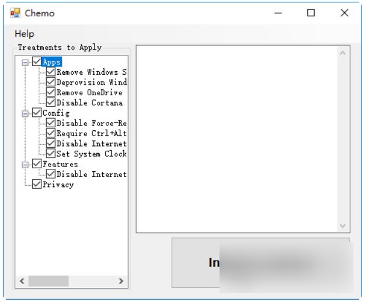Open the Help menu
The width and height of the screenshot is (365, 302).
click(x=25, y=34)
